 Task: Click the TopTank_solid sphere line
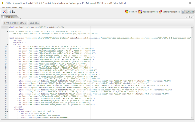(93, 94)
